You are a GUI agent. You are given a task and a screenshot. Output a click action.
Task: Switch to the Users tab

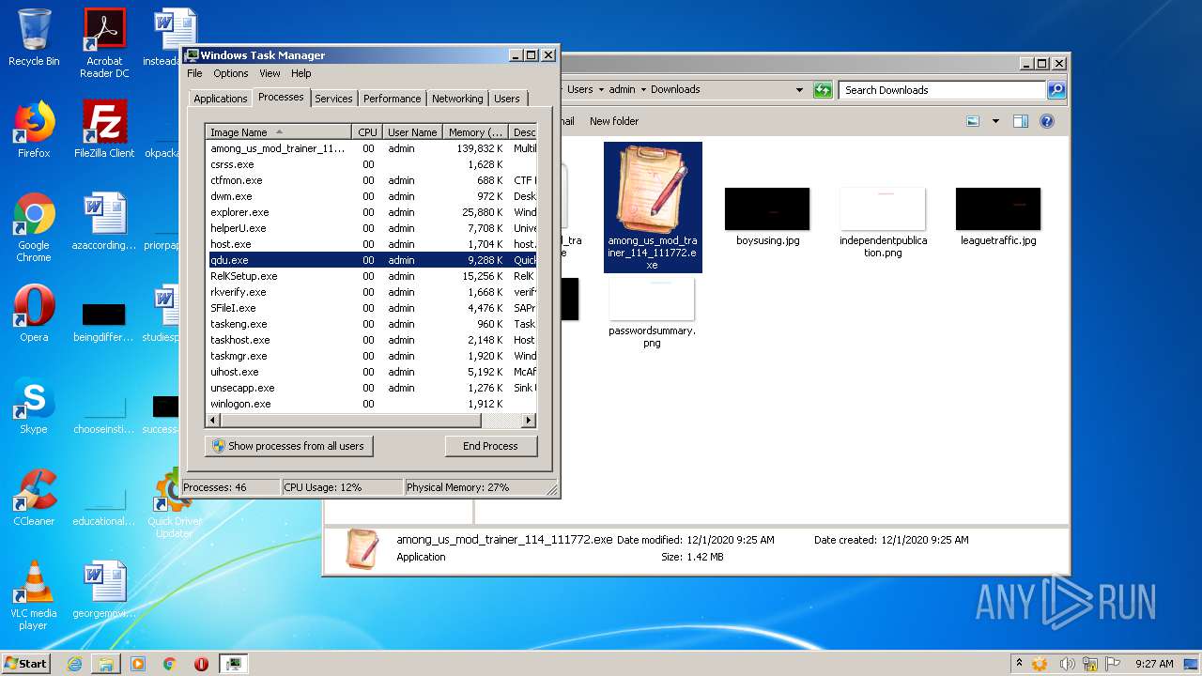click(x=506, y=99)
